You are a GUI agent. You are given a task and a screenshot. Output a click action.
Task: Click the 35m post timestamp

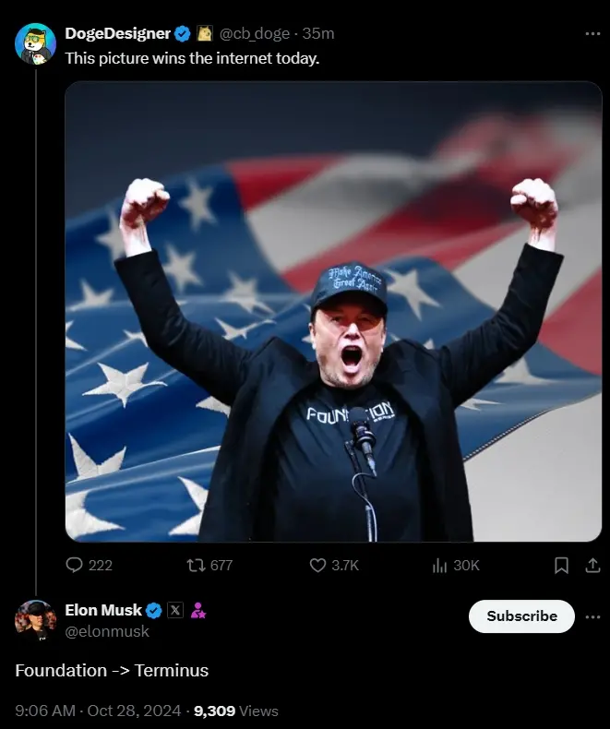[318, 33]
